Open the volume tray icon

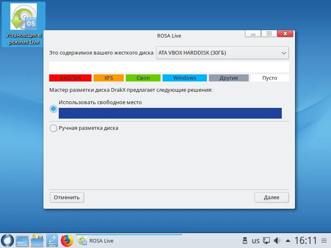coord(277,241)
